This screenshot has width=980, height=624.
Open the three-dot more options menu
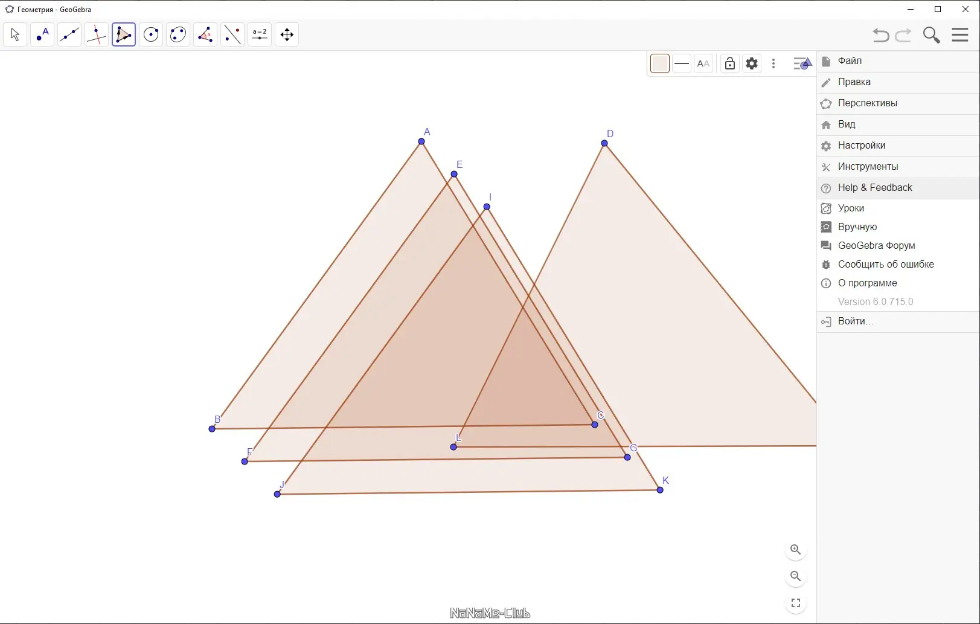point(773,63)
